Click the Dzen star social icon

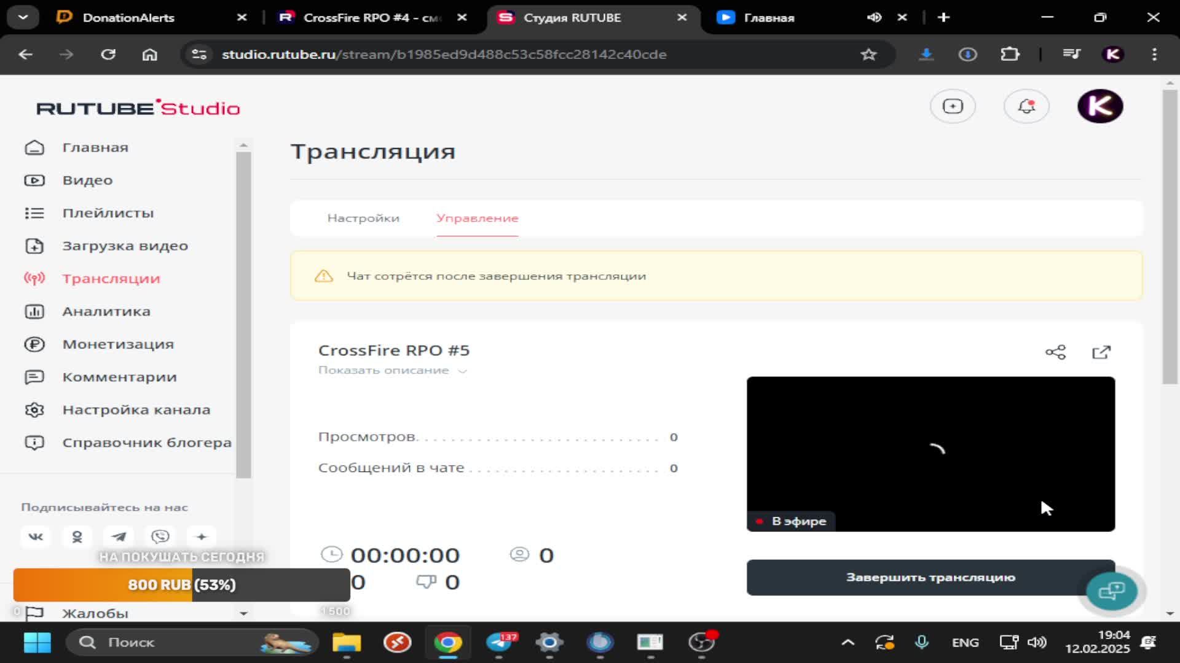pyautogui.click(x=201, y=537)
